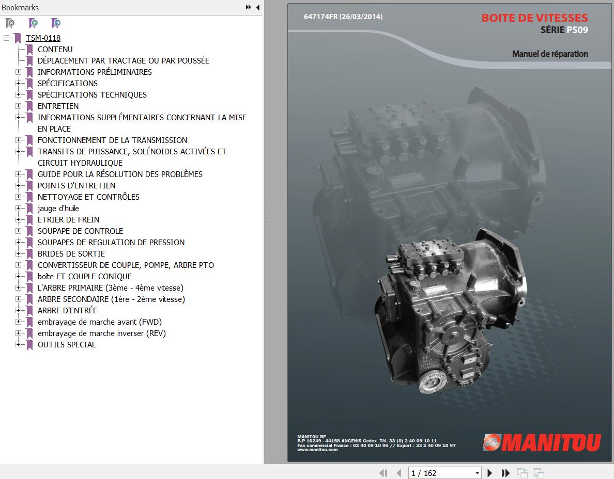Expand POINTS D'ENTRETIEN bookmark
The width and height of the screenshot is (614, 479).
click(x=18, y=185)
